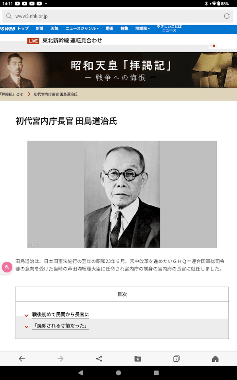Open the share icon in bottom toolbar
237x380 pixels.
coord(99,358)
